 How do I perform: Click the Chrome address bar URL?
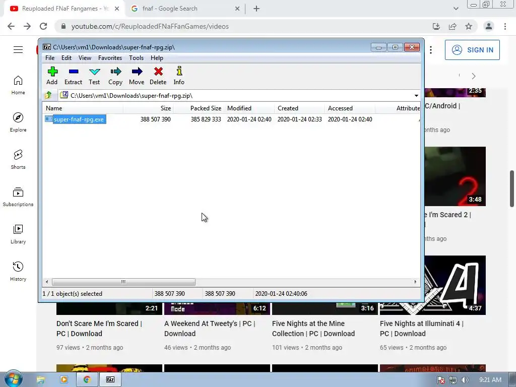150,26
